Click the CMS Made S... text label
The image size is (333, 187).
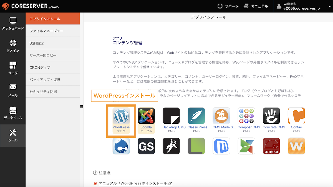[x=224, y=127]
